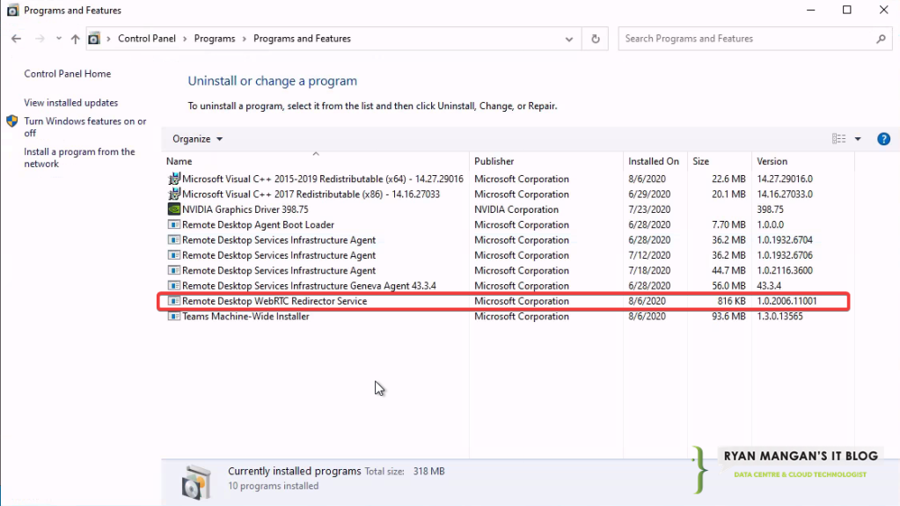Click version 1.3.0.13565 cell
Screen dimensions: 900x506
pyautogui.click(x=779, y=317)
